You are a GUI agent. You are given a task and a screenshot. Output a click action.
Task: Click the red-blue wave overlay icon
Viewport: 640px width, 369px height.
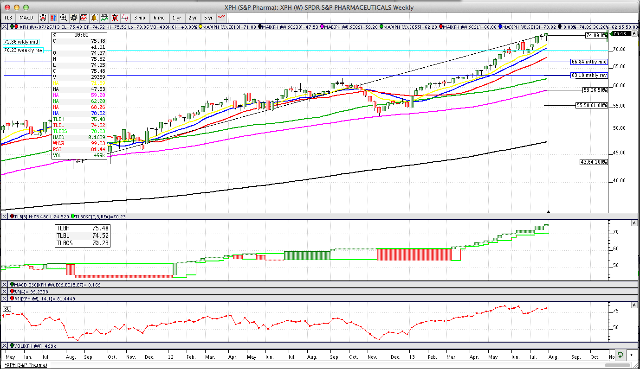tap(125, 18)
